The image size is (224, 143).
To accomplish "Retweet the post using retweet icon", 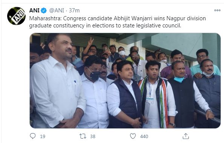I will [x=83, y=136].
